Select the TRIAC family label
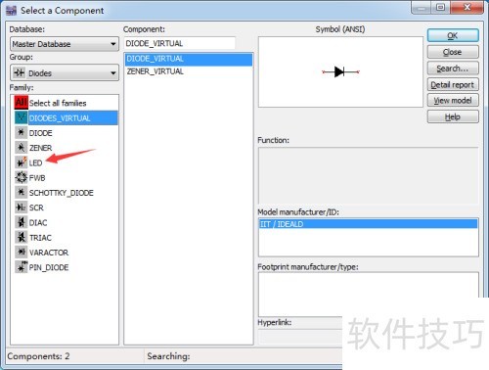 tap(40, 238)
